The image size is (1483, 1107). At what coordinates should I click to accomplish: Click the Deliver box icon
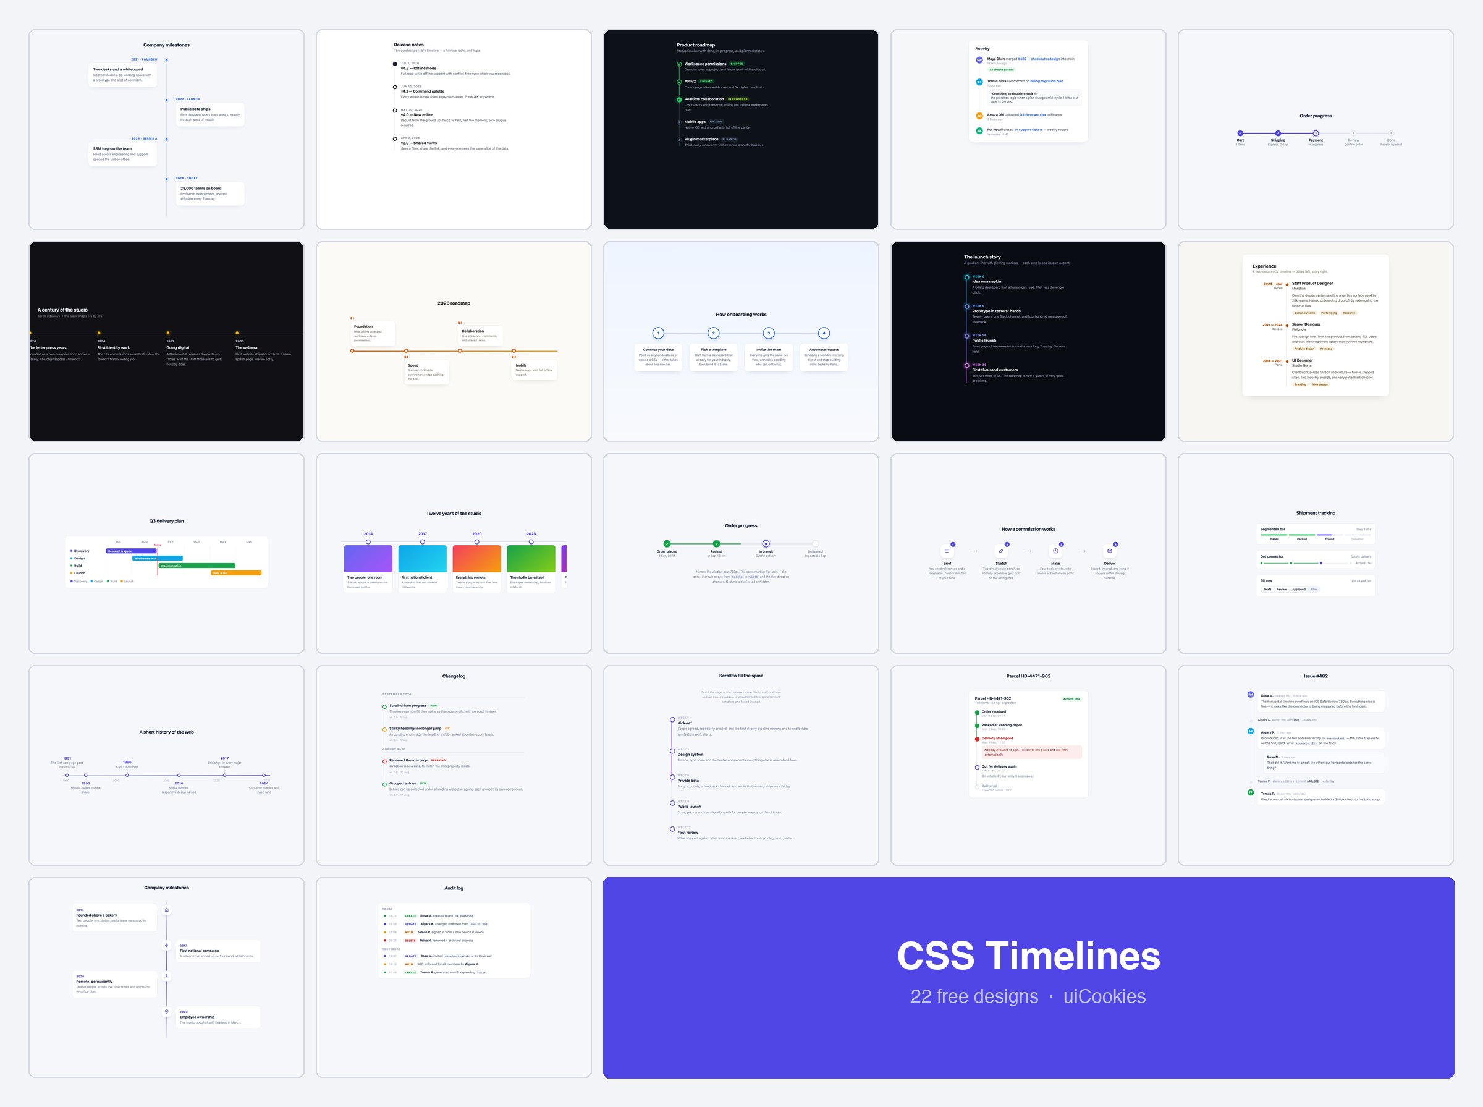click(x=1110, y=551)
